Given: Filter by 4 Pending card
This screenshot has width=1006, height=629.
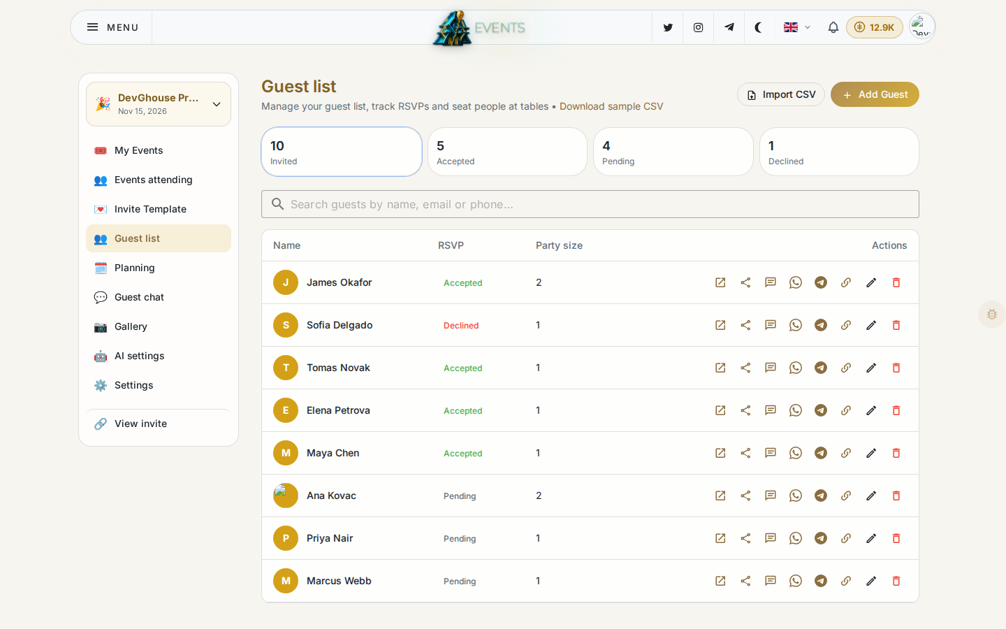Looking at the screenshot, I should coord(673,152).
